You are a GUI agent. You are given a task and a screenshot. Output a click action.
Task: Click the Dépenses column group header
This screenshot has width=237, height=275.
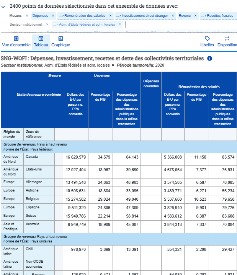pyautogui.click(x=102, y=81)
